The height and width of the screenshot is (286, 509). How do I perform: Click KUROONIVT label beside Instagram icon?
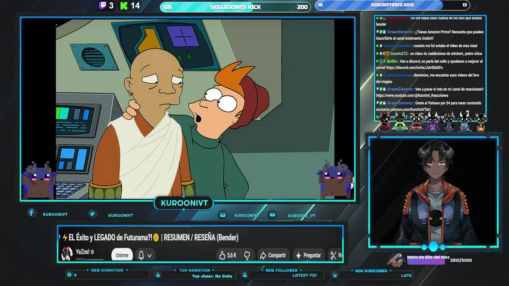(247, 215)
